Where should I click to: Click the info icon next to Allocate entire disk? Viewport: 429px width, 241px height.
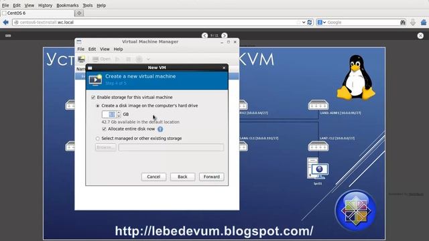coord(160,129)
